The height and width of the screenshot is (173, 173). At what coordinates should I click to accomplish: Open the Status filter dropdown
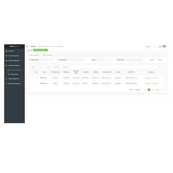pyautogui.click(x=105, y=60)
